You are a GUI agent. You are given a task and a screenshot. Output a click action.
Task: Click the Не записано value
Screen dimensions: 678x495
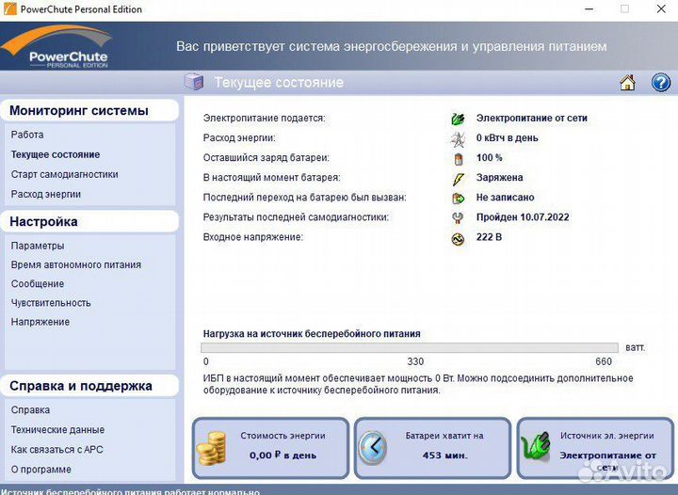coord(505,198)
